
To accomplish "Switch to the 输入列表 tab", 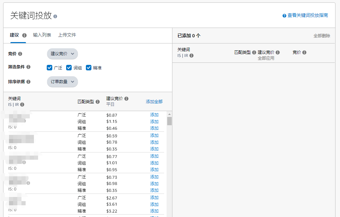I will [42, 35].
